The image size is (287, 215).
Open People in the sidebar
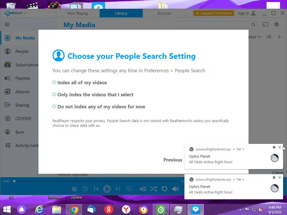(20, 52)
